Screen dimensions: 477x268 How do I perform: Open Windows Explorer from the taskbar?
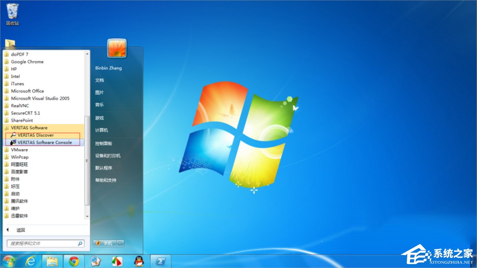[x=52, y=261]
